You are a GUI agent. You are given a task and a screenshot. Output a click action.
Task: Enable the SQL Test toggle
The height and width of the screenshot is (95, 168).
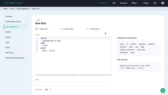click(x=46, y=90)
